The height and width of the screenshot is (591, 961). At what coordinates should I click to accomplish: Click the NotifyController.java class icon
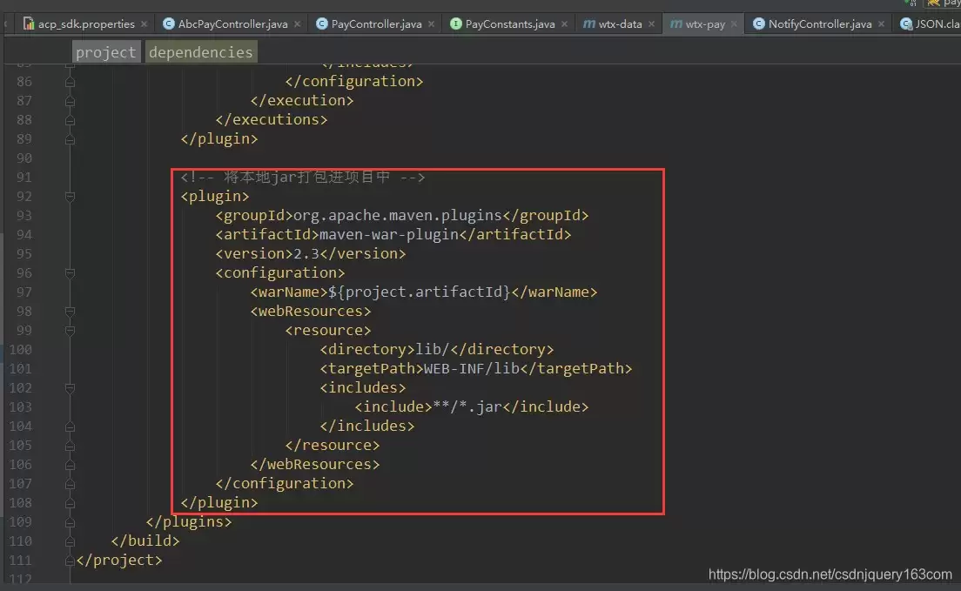pyautogui.click(x=759, y=24)
